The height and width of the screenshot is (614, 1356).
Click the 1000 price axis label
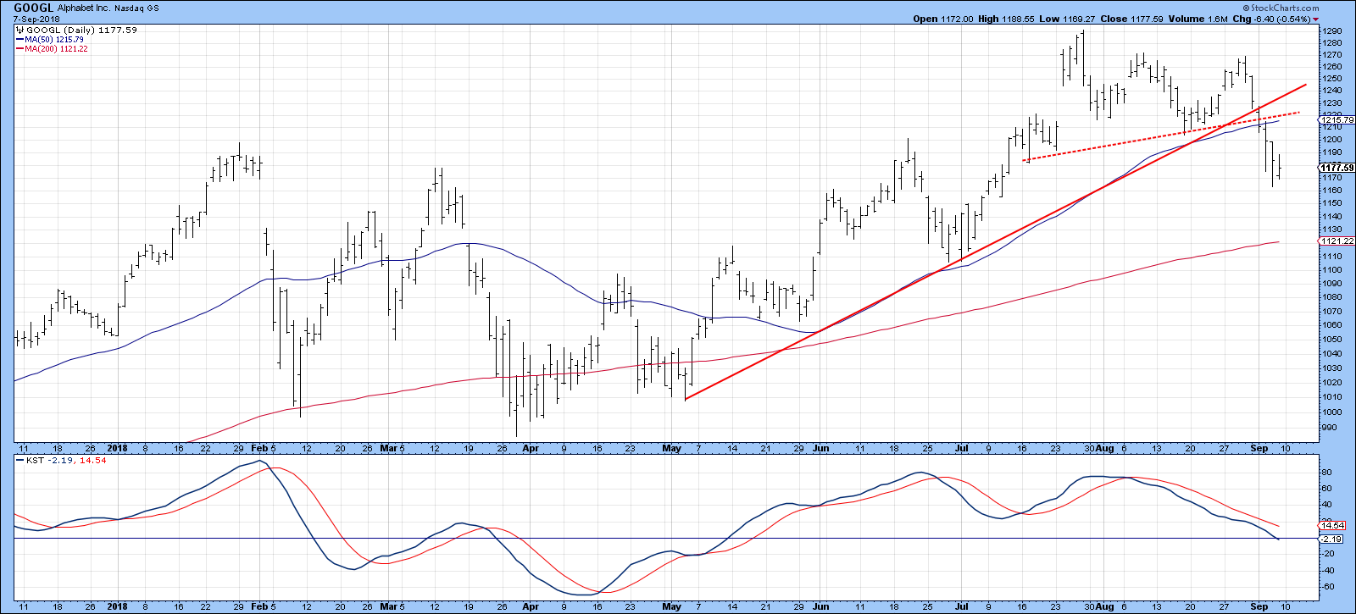[x=1333, y=412]
